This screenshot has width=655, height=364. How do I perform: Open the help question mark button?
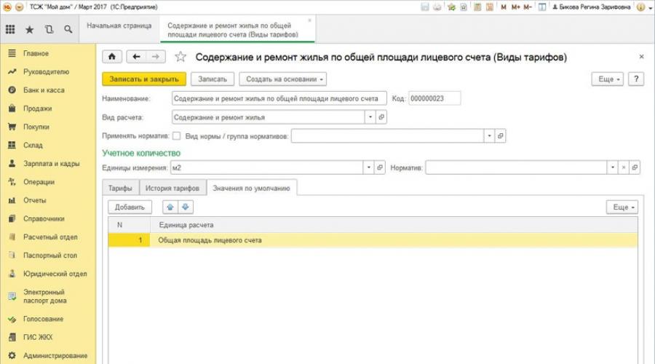[x=635, y=79]
